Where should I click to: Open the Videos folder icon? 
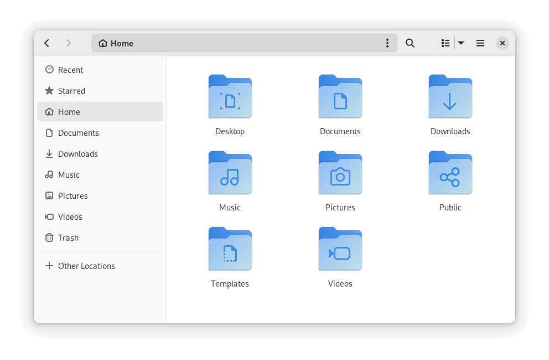point(340,250)
